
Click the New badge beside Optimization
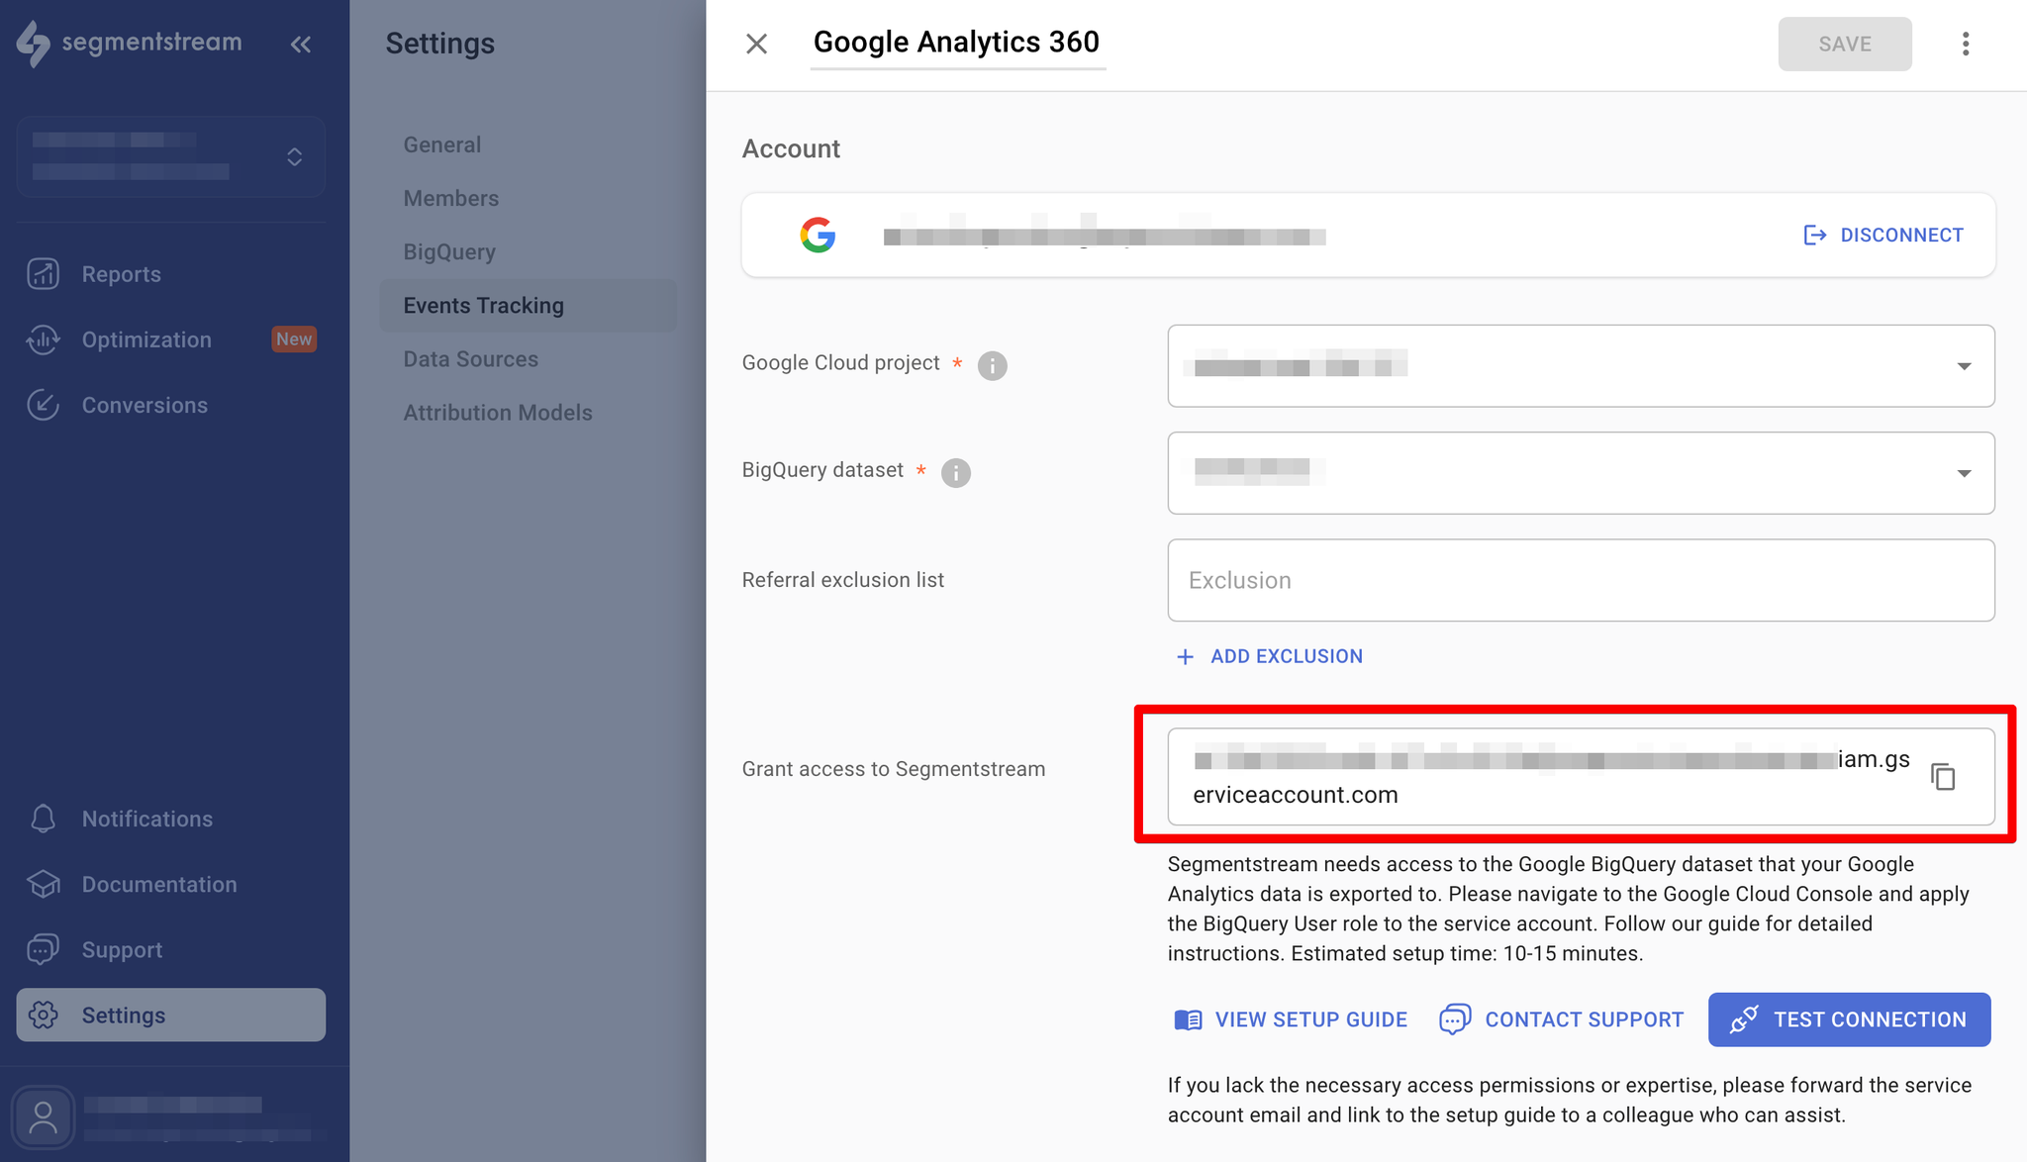click(x=294, y=339)
